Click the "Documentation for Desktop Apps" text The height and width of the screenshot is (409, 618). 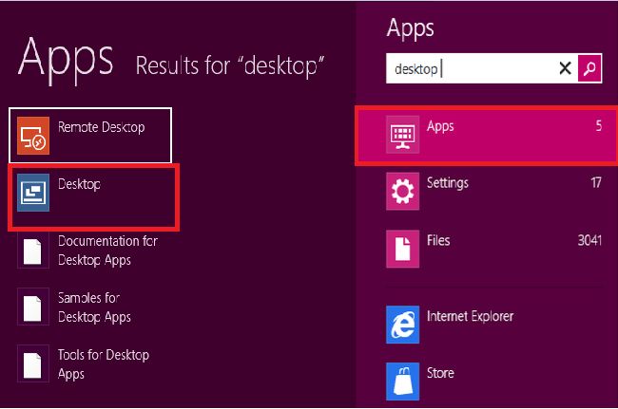tap(107, 251)
